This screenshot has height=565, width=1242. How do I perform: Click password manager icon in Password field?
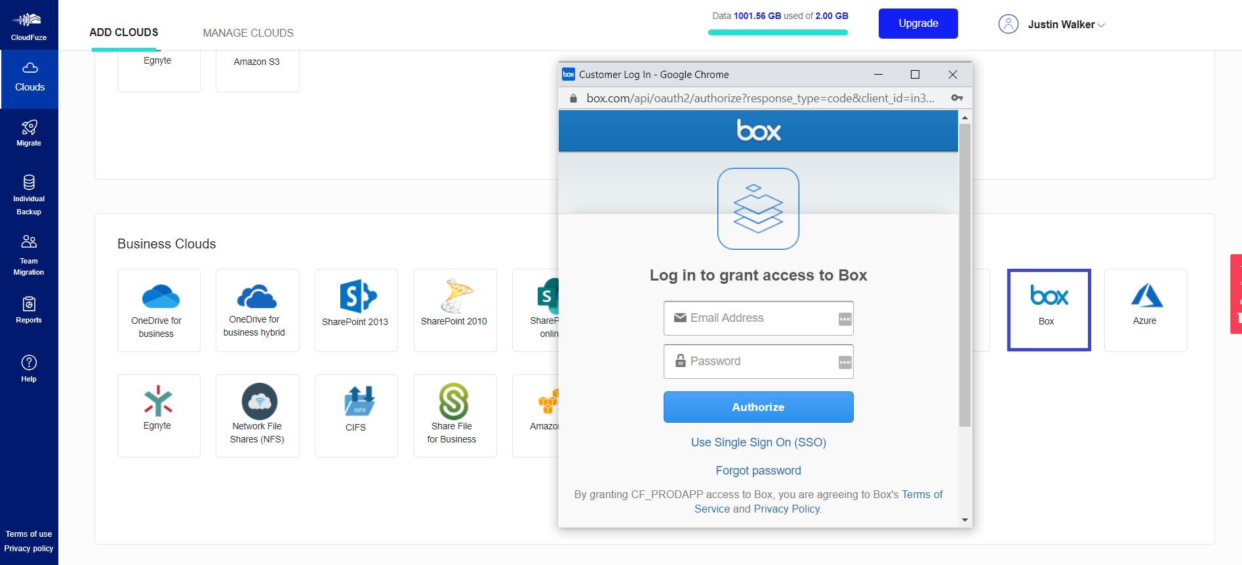(845, 362)
